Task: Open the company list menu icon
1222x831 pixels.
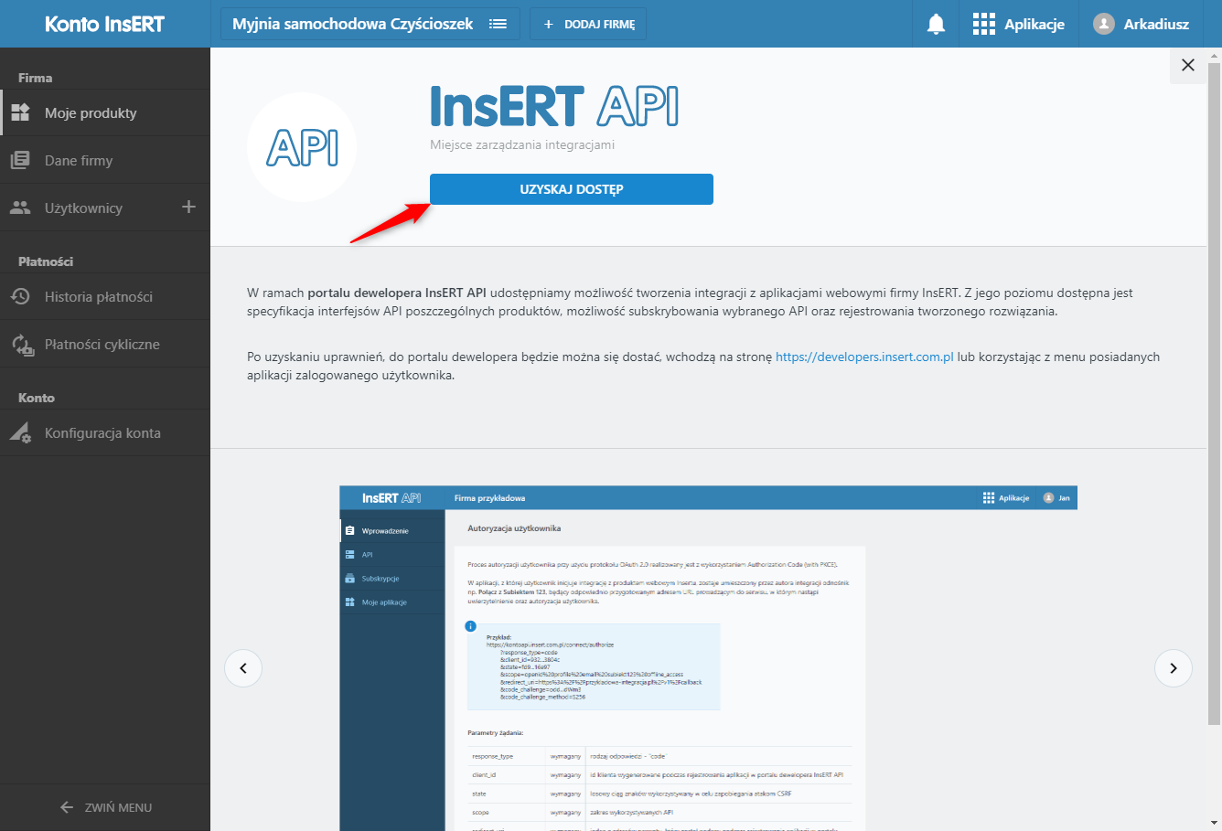Action: [498, 24]
